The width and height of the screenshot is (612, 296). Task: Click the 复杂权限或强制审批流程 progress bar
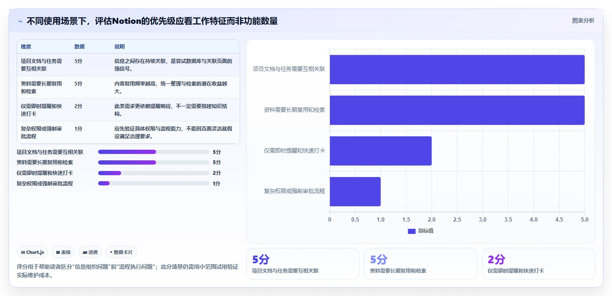tap(154, 183)
